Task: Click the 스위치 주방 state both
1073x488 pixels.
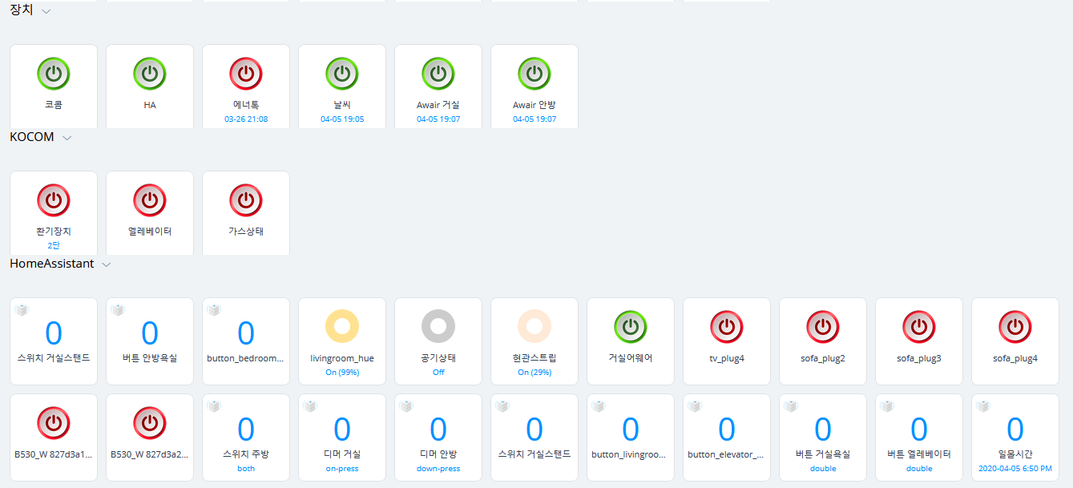Action: click(246, 469)
